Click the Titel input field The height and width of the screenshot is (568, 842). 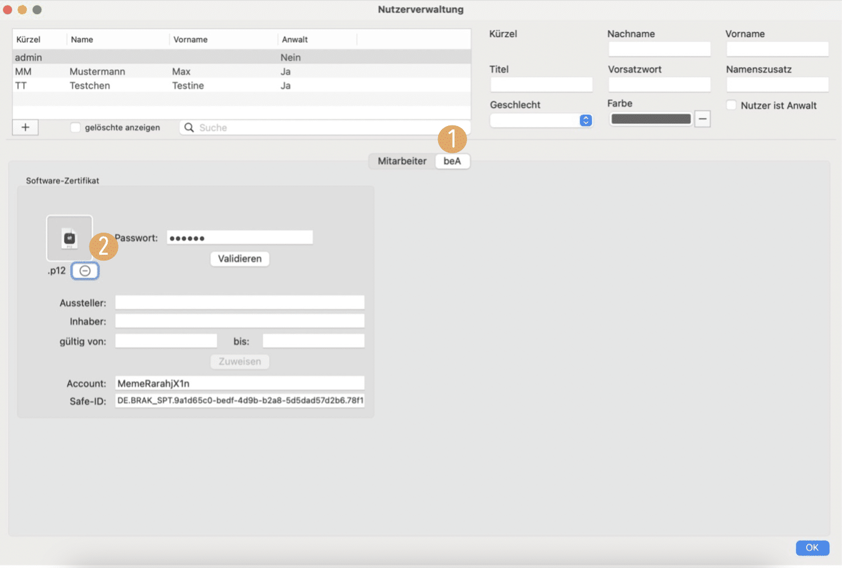point(541,84)
